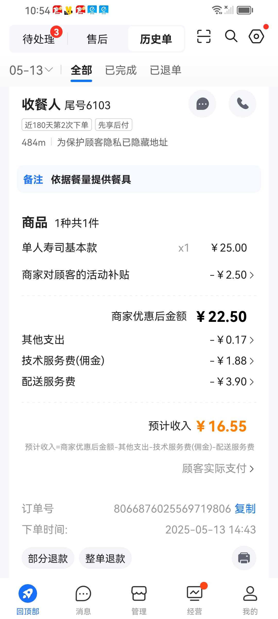Expand 技术服务费(佣金) fee details
278x619 pixels.
click(139, 361)
